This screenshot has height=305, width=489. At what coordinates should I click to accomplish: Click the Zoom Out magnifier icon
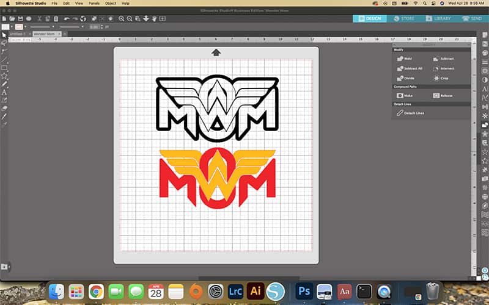(130, 19)
